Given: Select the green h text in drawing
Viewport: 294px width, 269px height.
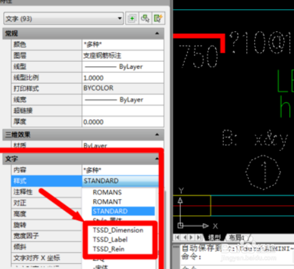Looking at the screenshot, I should click(285, 107).
